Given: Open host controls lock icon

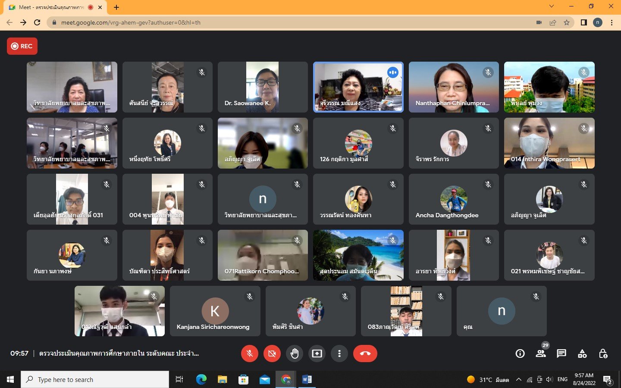Looking at the screenshot, I should point(603,354).
